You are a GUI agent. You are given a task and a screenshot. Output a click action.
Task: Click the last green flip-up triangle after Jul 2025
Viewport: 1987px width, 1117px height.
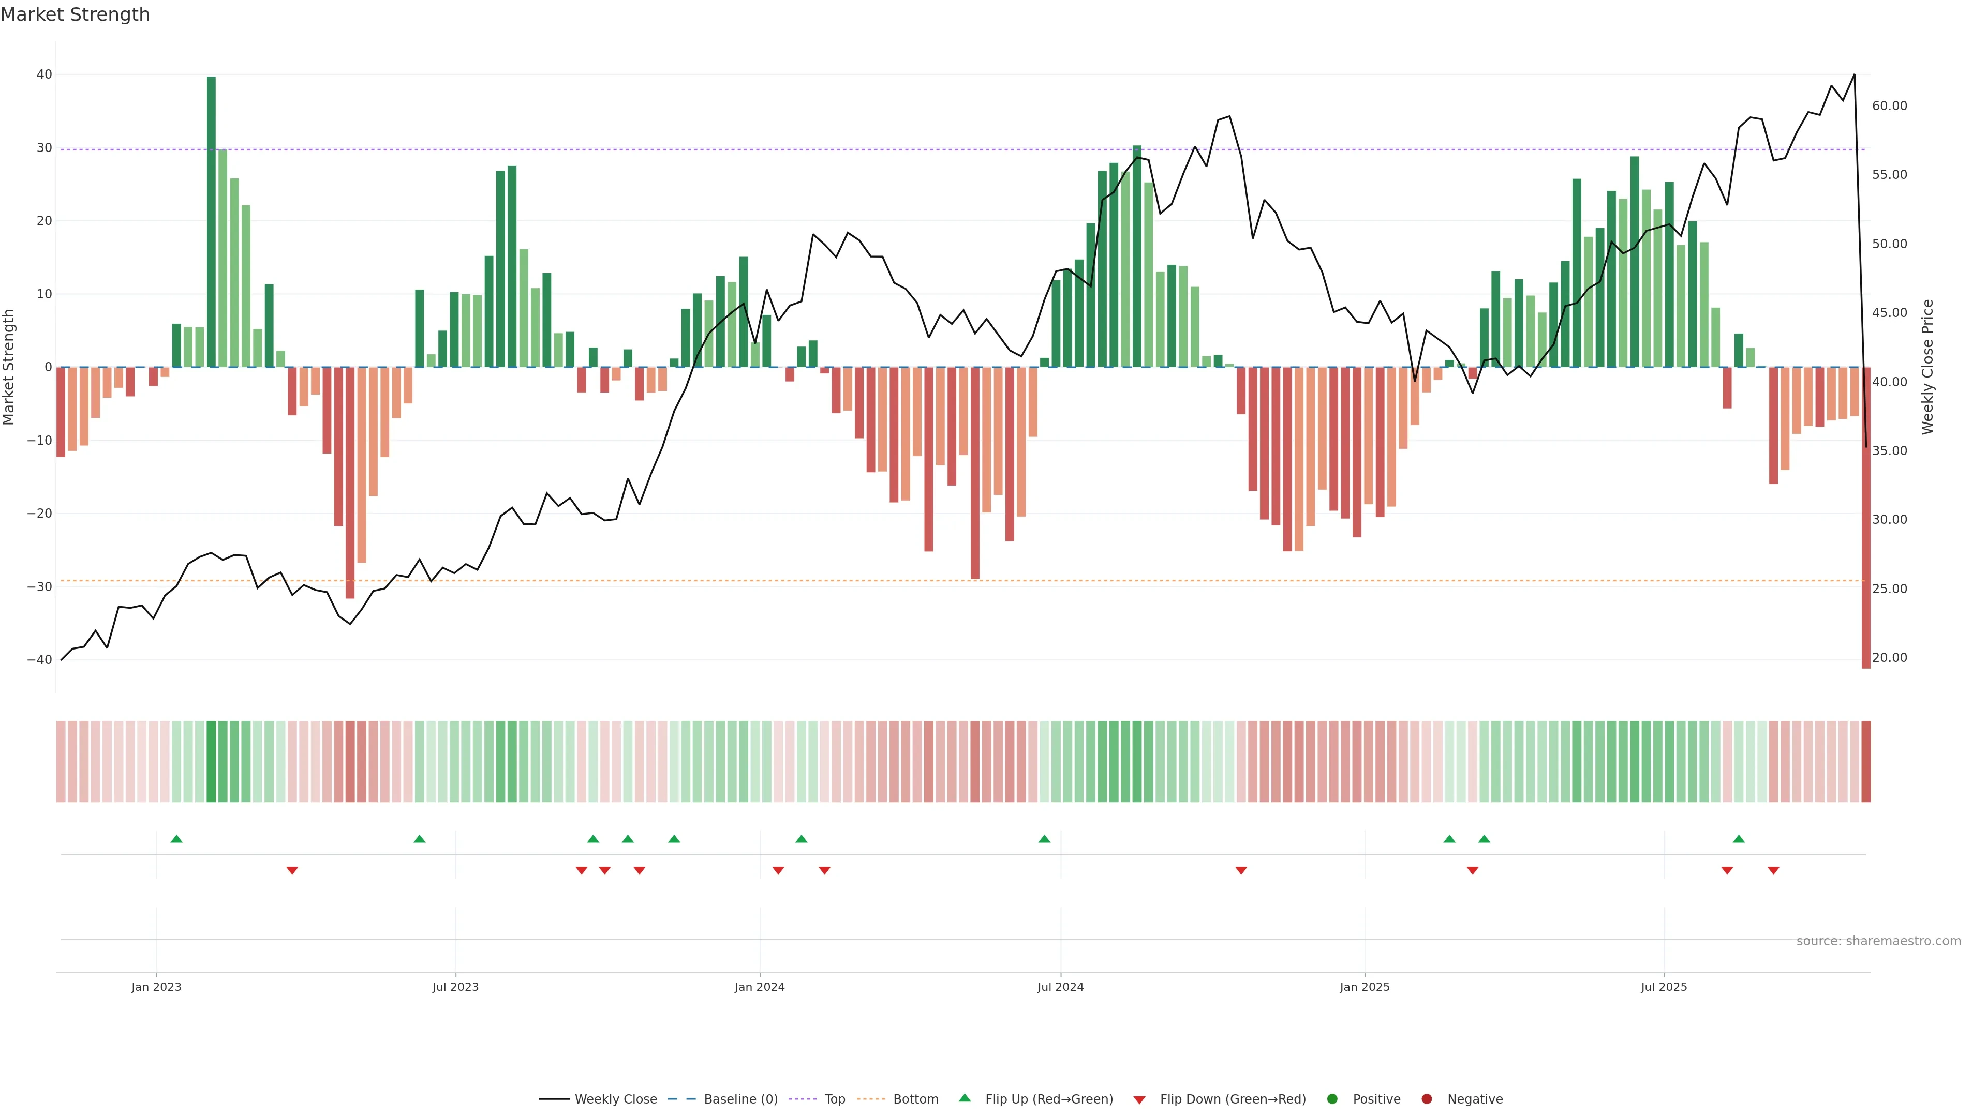click(x=1739, y=839)
